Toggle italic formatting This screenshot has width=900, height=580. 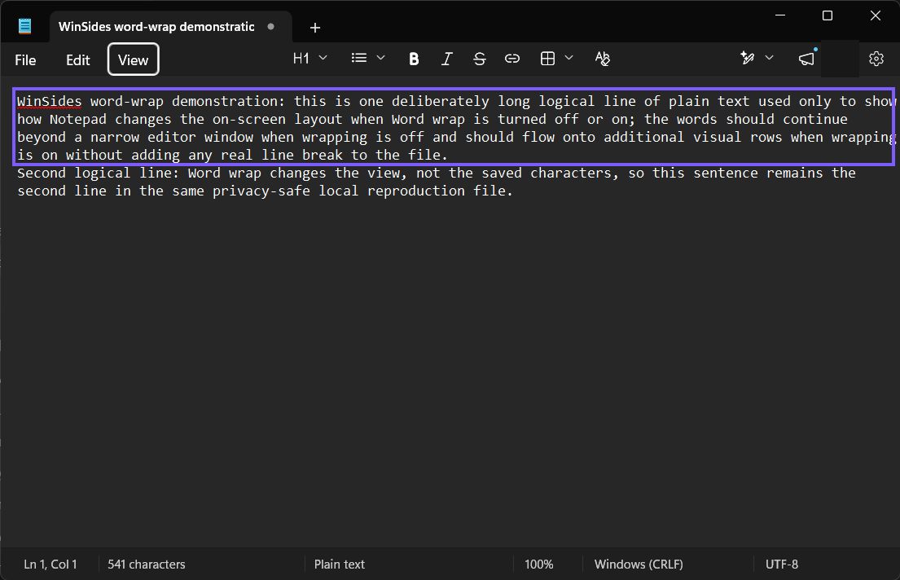click(446, 59)
